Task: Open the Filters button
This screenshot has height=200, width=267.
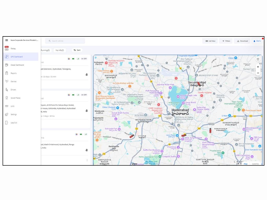Action: click(x=226, y=41)
